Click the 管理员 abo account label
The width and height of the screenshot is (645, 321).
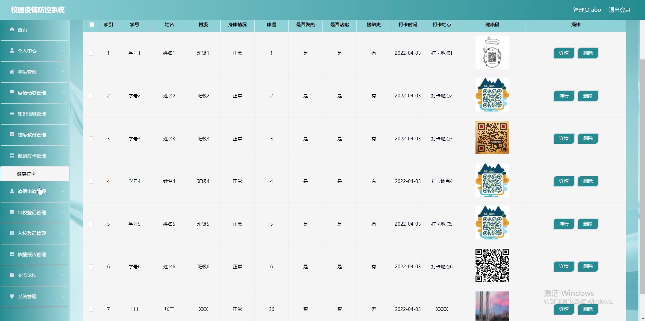coord(587,10)
